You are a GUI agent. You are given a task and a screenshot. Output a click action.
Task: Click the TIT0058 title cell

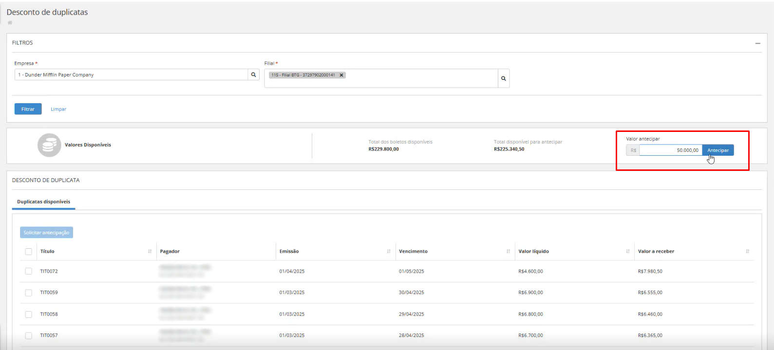point(49,314)
